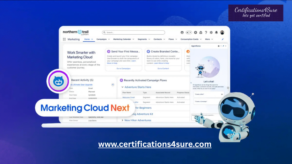292x164 pixels.
Task: Switch to the Segments tab
Action: pyautogui.click(x=142, y=39)
